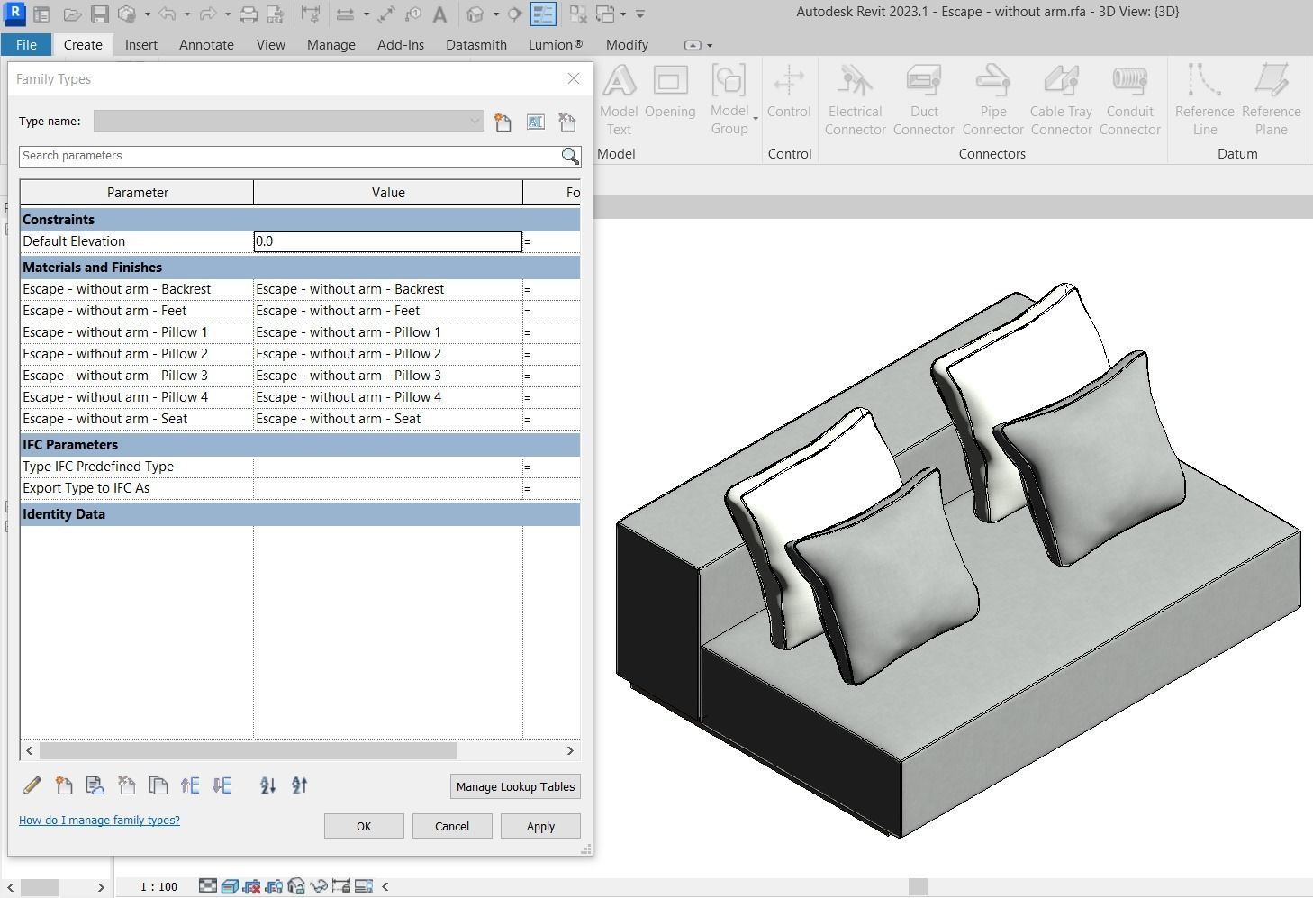Viewport: 1313px width, 898px height.
Task: Click the Default Elevation value field
Action: (x=388, y=241)
